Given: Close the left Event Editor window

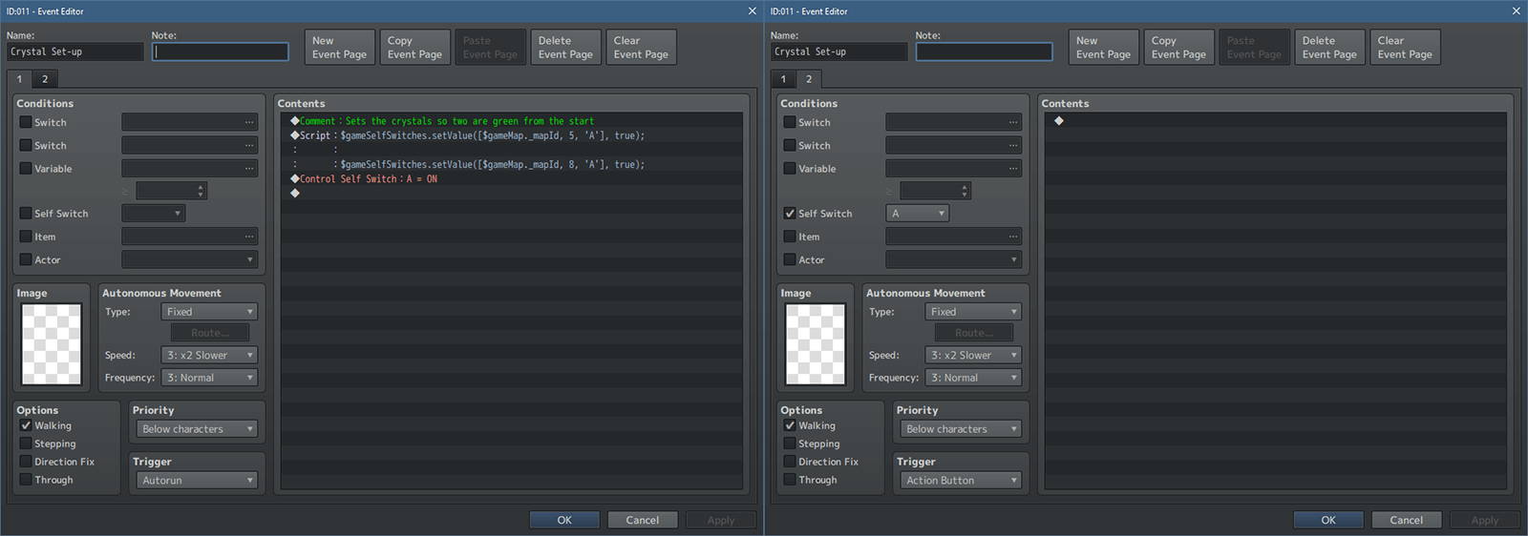Looking at the screenshot, I should click(x=752, y=11).
